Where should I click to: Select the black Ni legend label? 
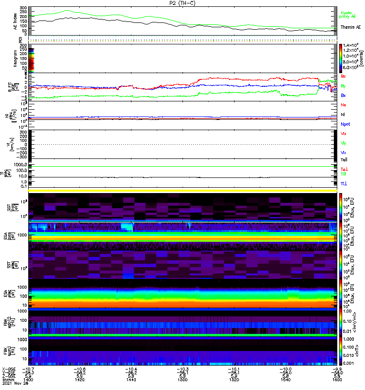[343, 115]
